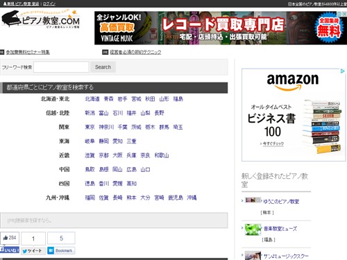Viewport: 347px width, 260px height.
Task: Focus the フリーワード検索 text field
Action: pyautogui.click(x=61, y=67)
